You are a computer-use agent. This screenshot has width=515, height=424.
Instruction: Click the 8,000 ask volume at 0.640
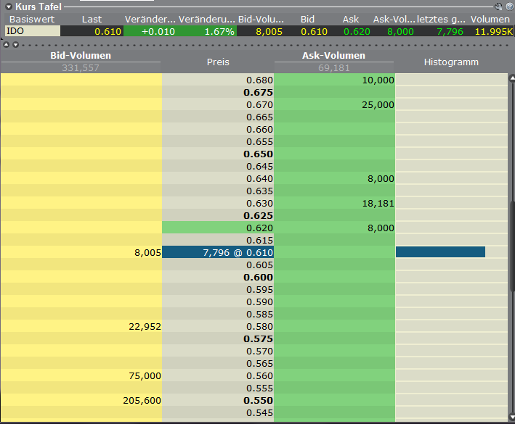[381, 178]
